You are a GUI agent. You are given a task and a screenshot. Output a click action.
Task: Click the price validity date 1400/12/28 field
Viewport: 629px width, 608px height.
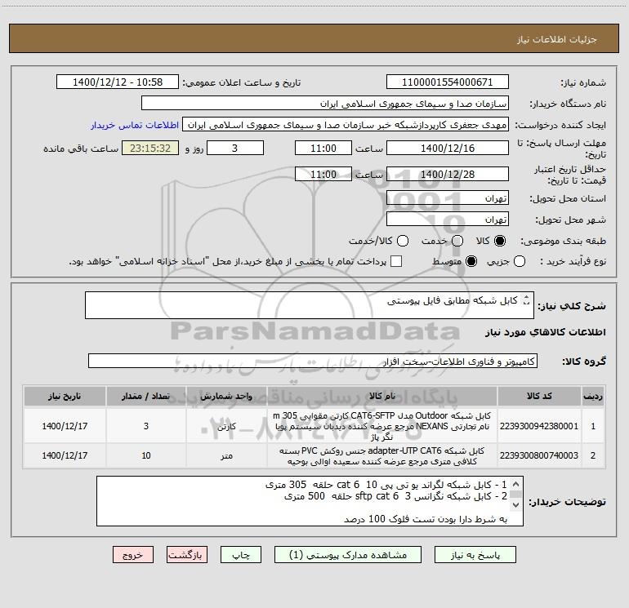coord(448,175)
